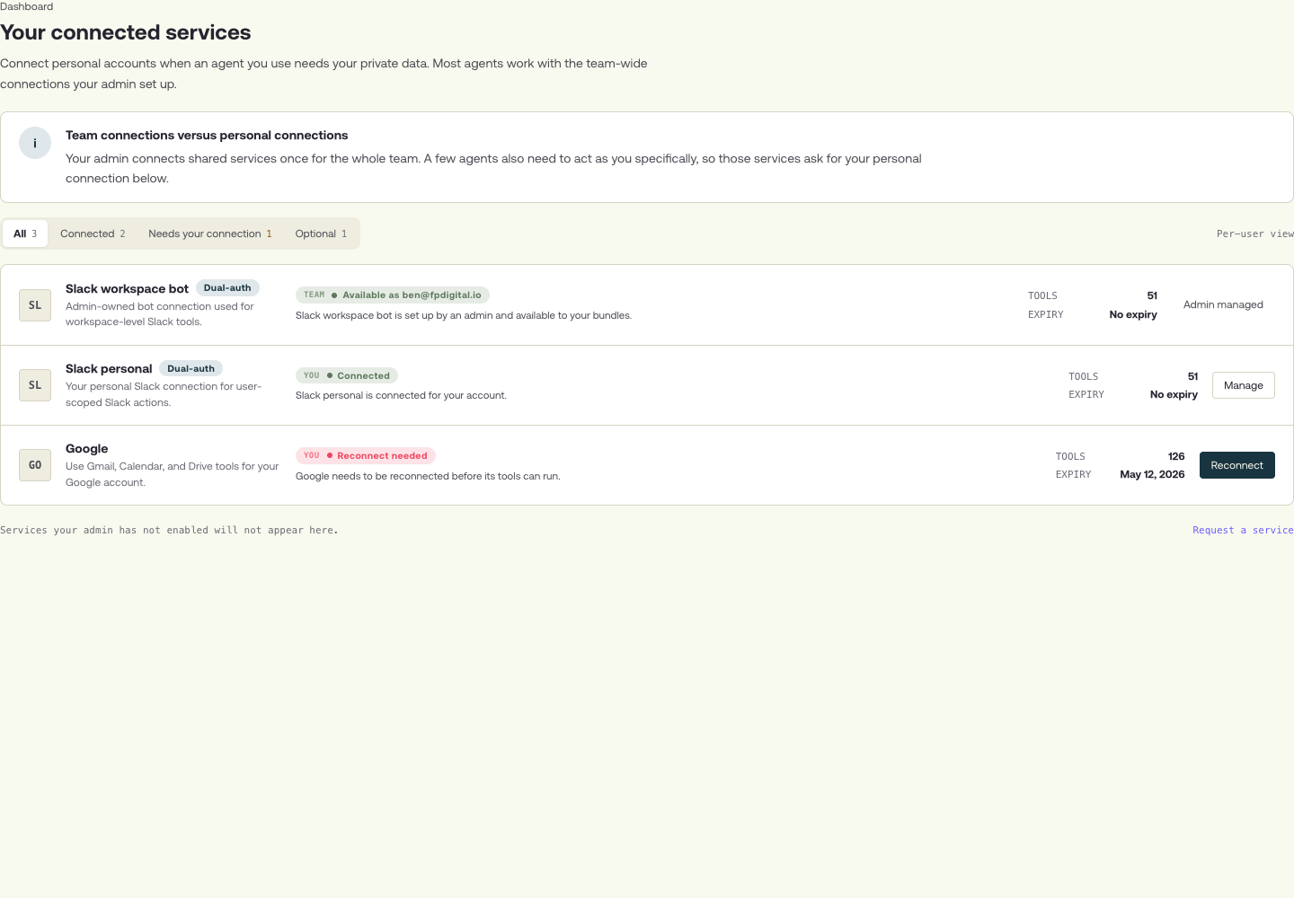The height and width of the screenshot is (898, 1294).
Task: Click the 'Slack workspace bot' service name
Action: [x=127, y=288]
